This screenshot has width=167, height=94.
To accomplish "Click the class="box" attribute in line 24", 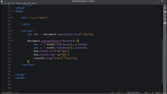I will [38, 18].
